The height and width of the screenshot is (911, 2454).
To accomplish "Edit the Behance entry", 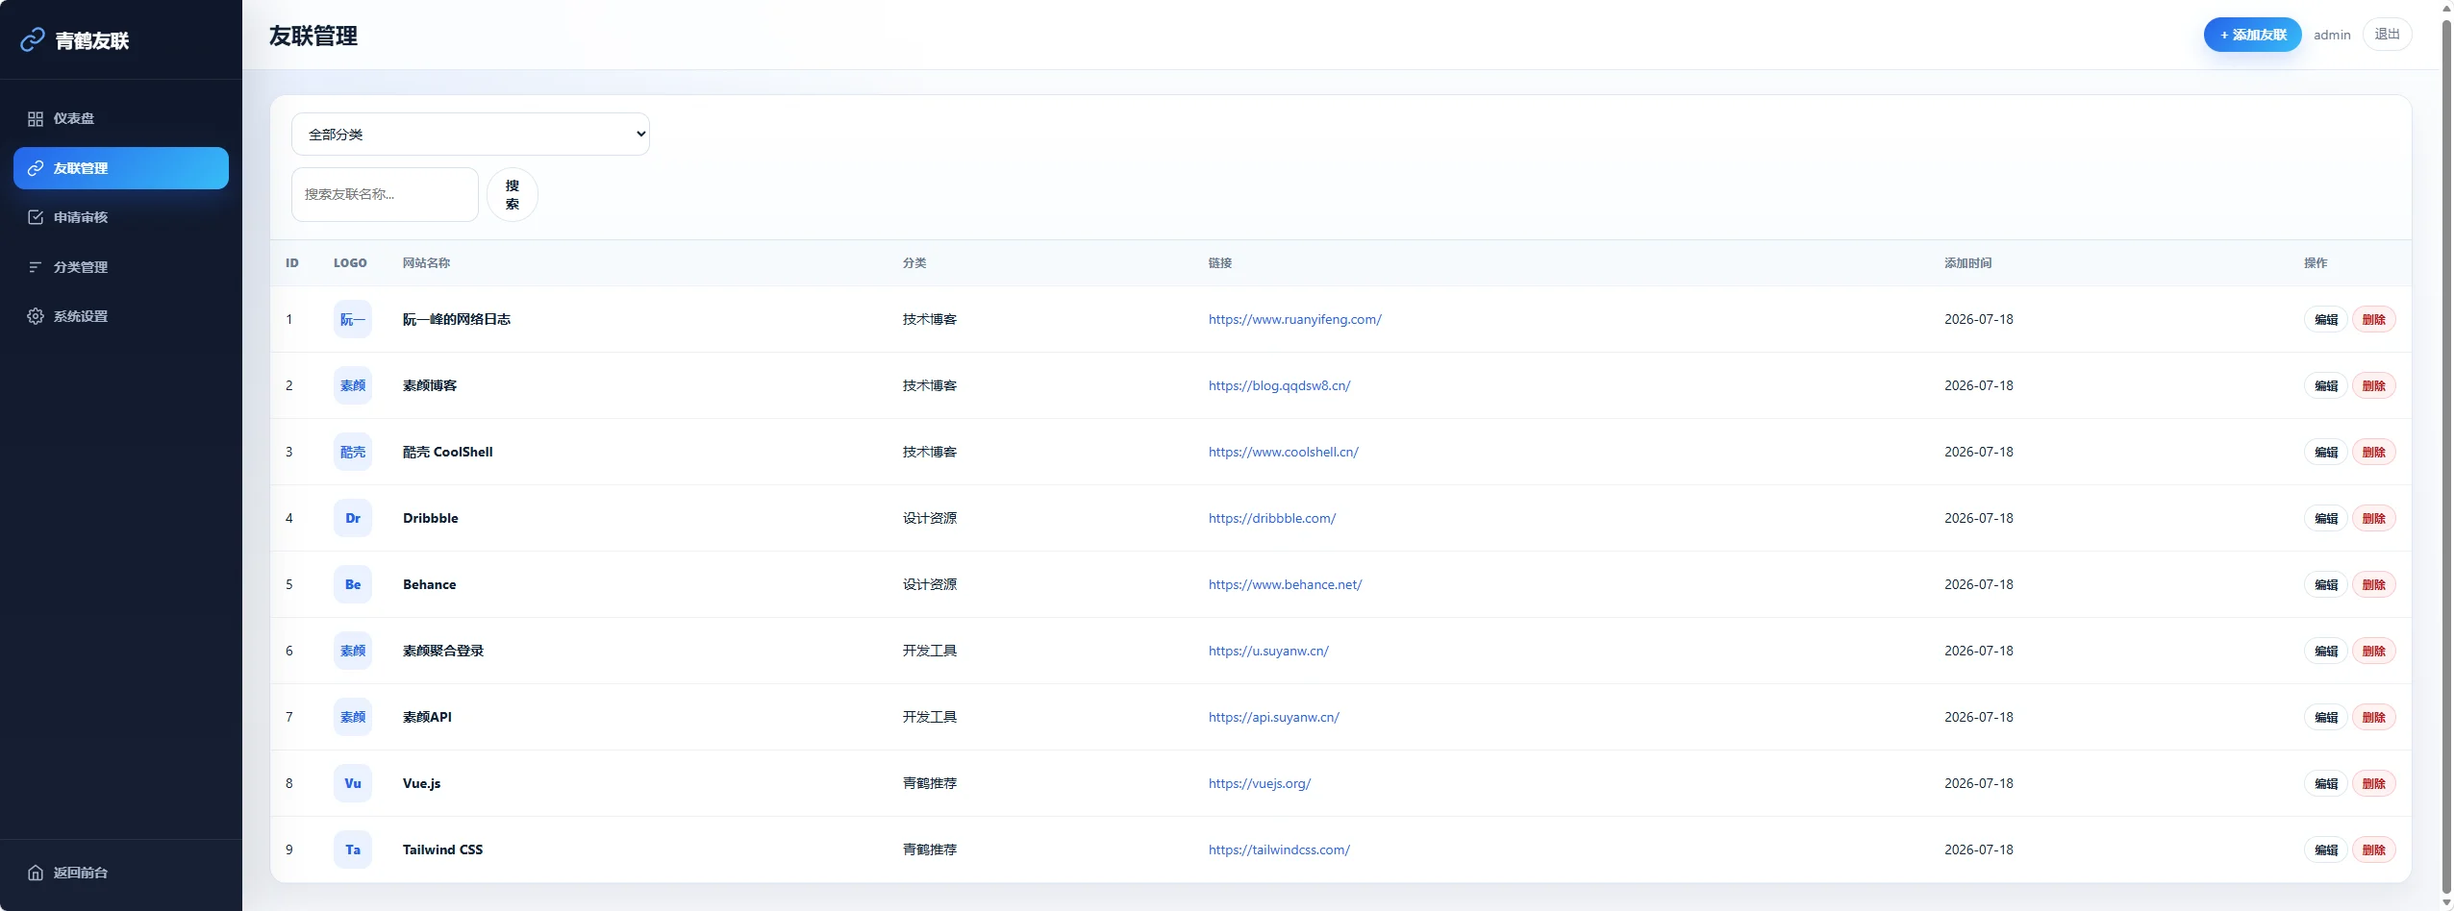I will click(x=2326, y=585).
